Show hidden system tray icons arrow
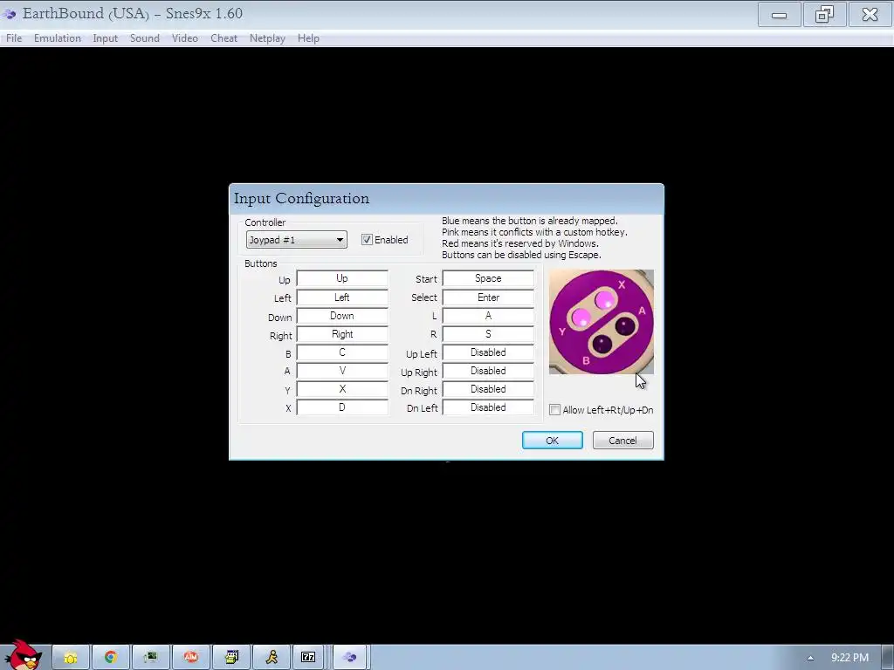 click(810, 658)
